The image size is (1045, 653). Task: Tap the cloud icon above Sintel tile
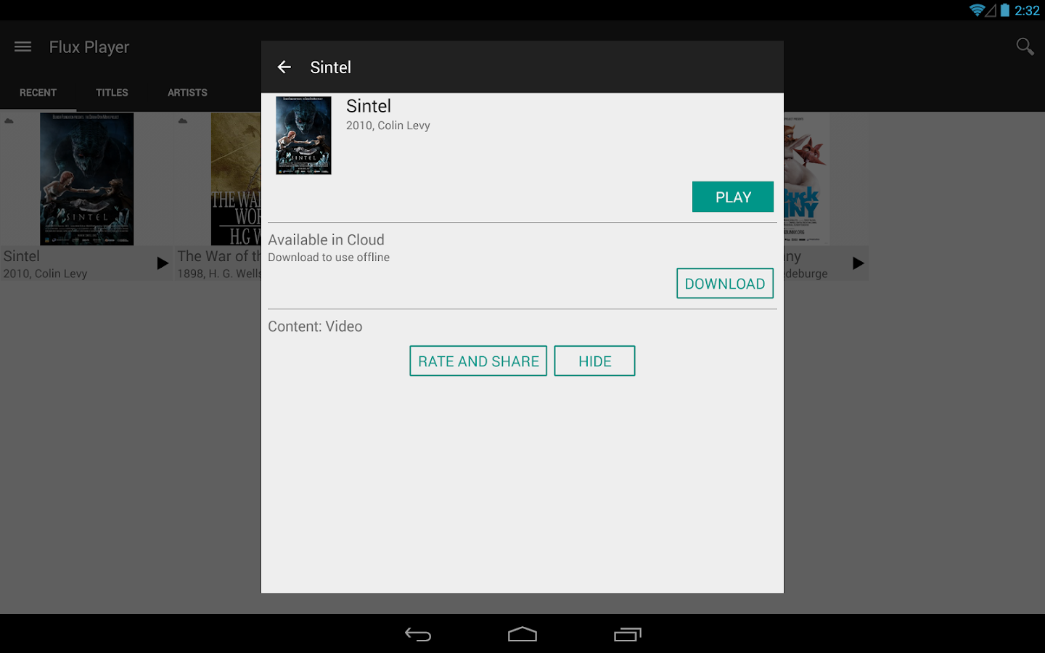[x=9, y=121]
